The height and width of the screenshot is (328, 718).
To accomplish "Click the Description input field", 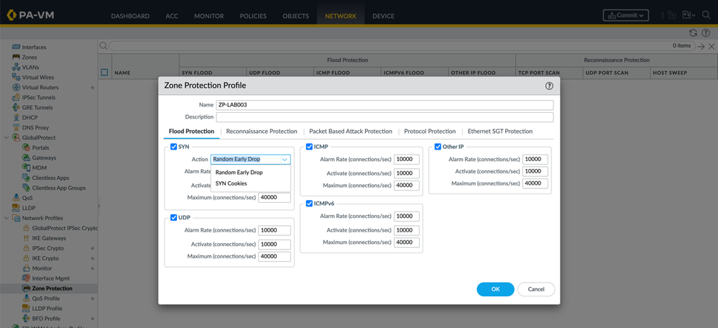I will click(385, 117).
